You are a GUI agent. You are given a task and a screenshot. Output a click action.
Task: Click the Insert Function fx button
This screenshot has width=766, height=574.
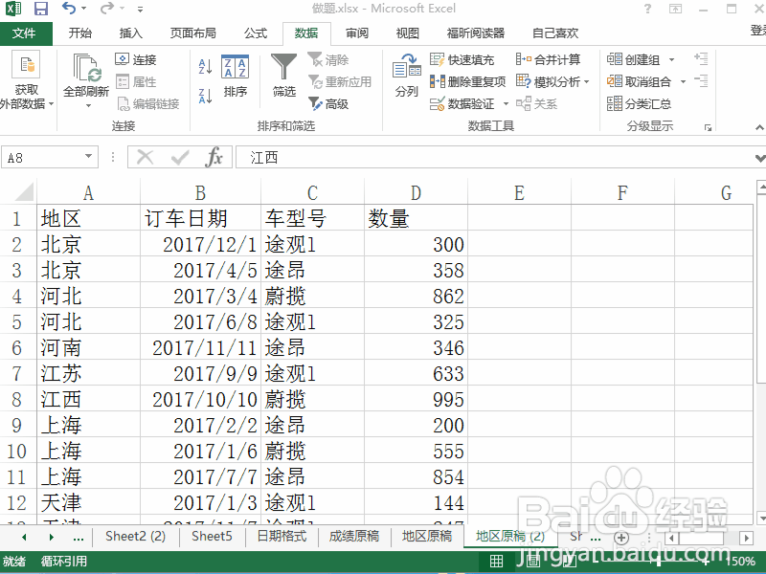click(x=214, y=157)
